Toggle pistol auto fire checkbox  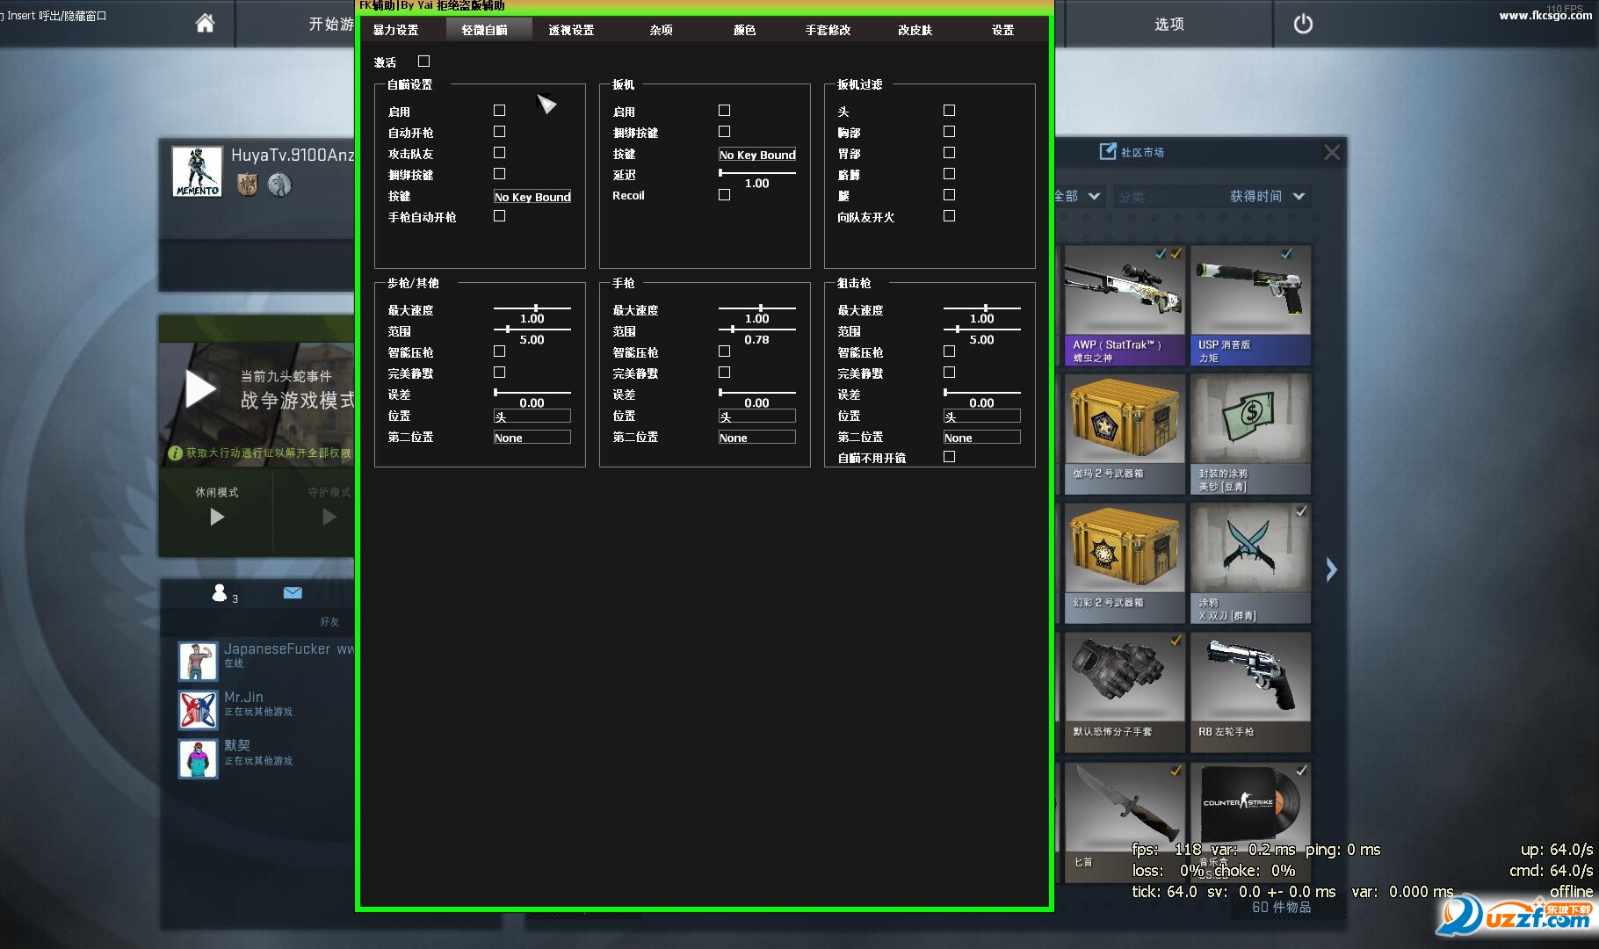[x=500, y=216]
